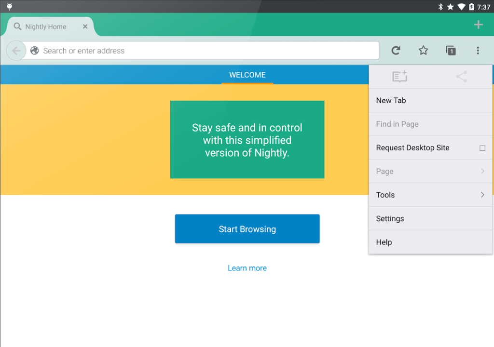
Task: Close the Nightly Home tab
Action: [85, 27]
